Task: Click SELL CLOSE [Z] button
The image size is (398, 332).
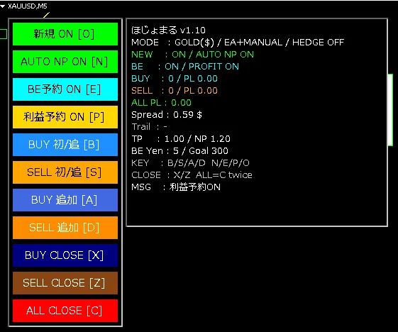Action: coord(65,283)
